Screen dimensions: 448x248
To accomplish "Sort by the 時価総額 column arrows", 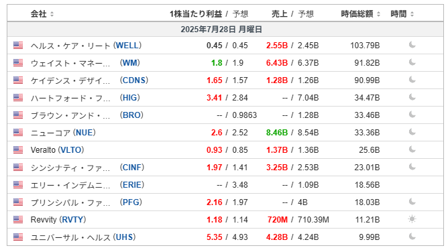I will coord(378,14).
